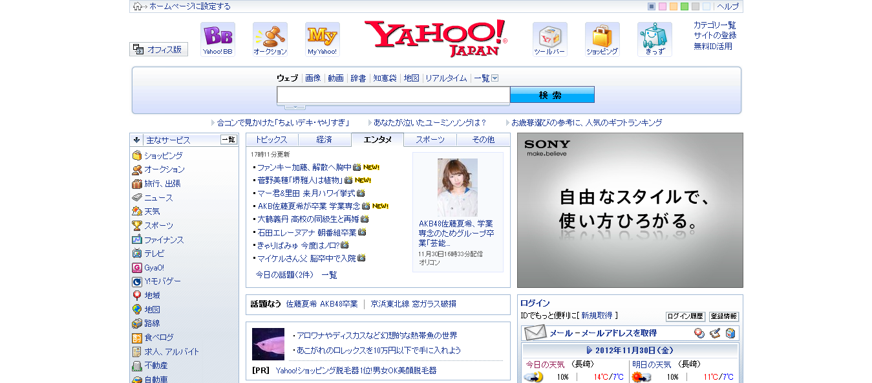Click the AKB48 佐藤夏希 photo thumbnail
This screenshot has width=872, height=383.
[458, 188]
